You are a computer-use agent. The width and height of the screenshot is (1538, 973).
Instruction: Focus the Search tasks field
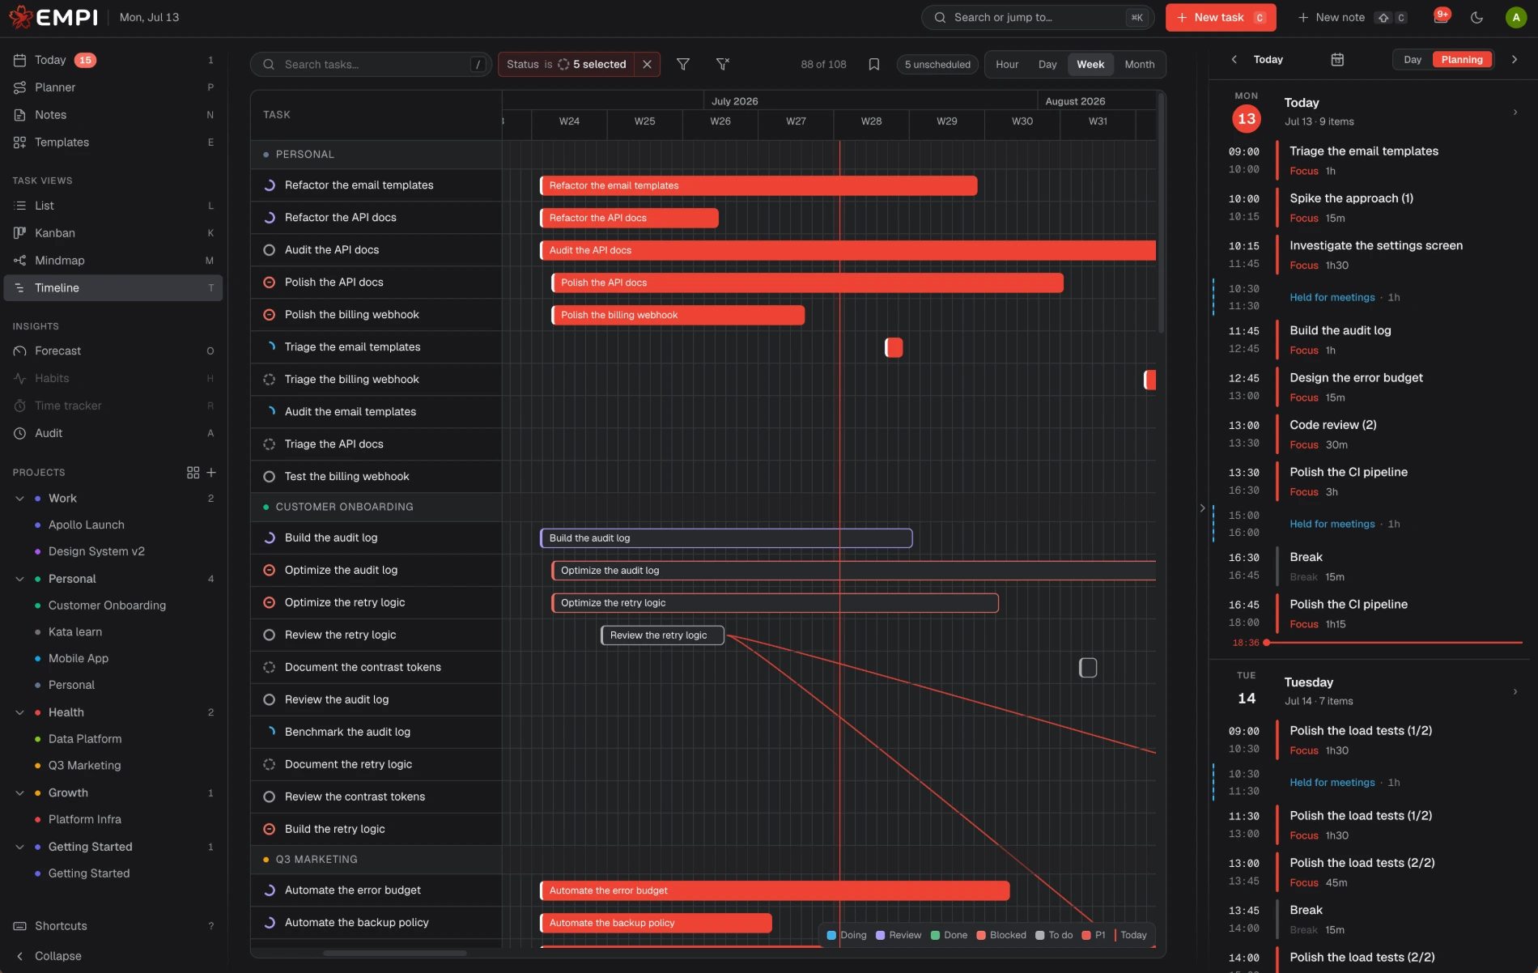coord(372,64)
